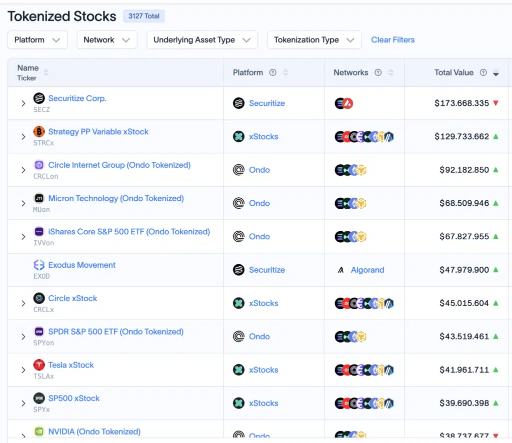This screenshot has width=512, height=443.
Task: Click Platform column help icon
Action: click(272, 72)
